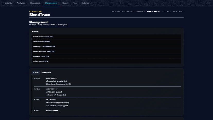Open the Settings top tab
Screen dimensions: 213x120
[85, 3]
